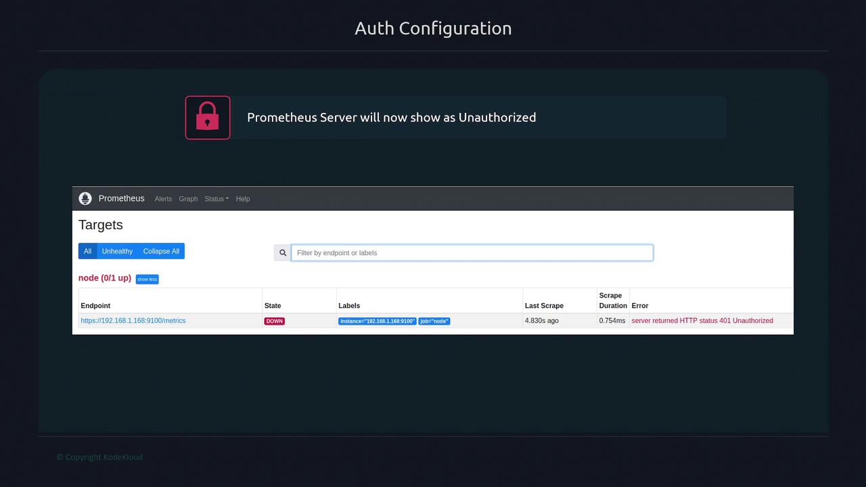The width and height of the screenshot is (866, 487).
Task: Show only Unhealthy targets
Action: 117,251
